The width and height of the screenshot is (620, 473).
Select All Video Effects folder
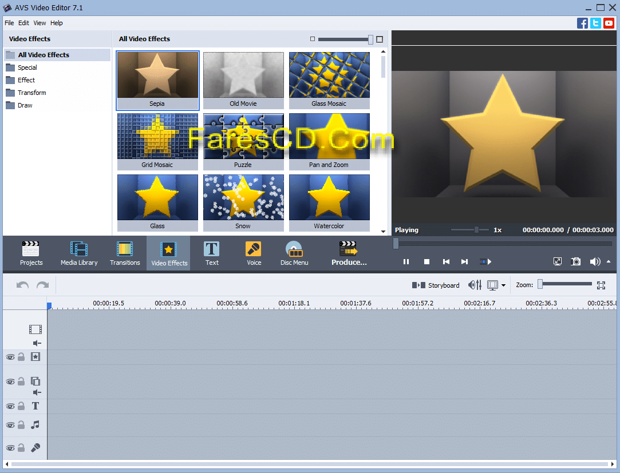coord(57,54)
